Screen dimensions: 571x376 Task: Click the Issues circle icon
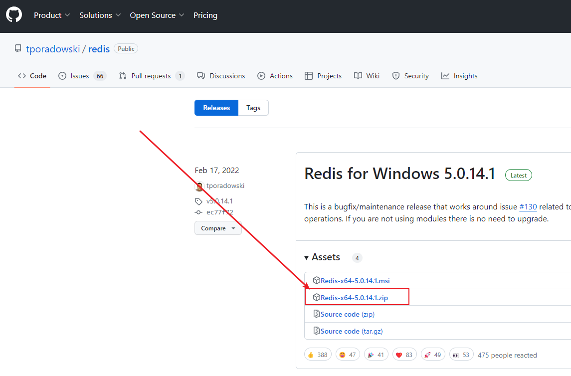tap(62, 76)
